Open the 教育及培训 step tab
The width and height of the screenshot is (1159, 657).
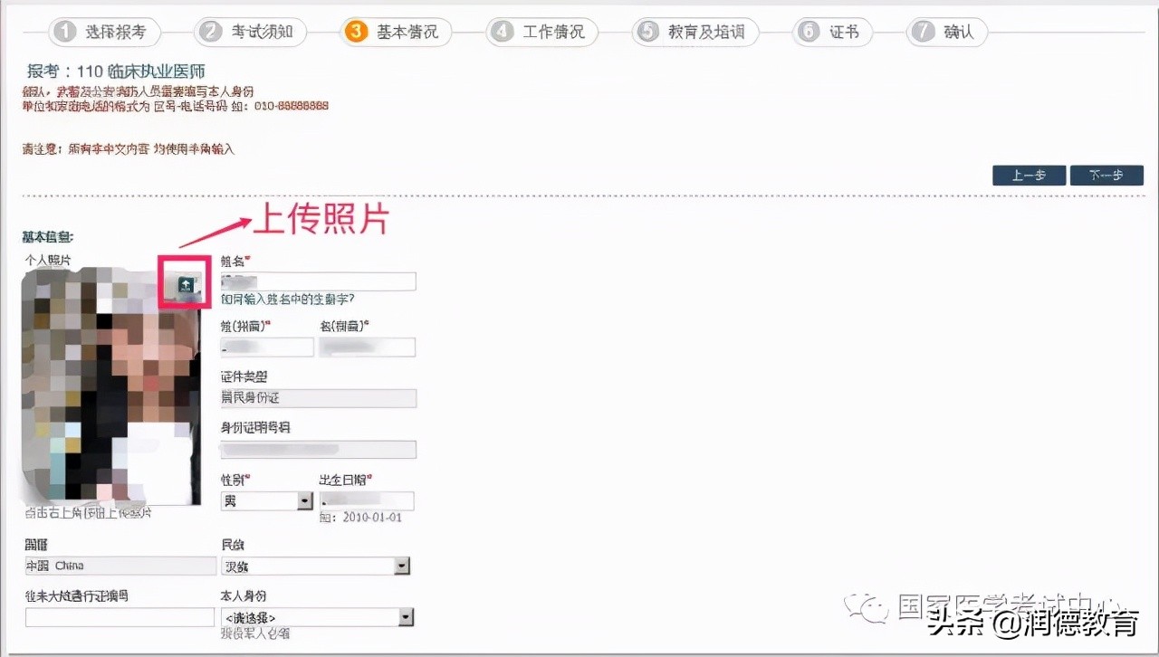tap(694, 31)
